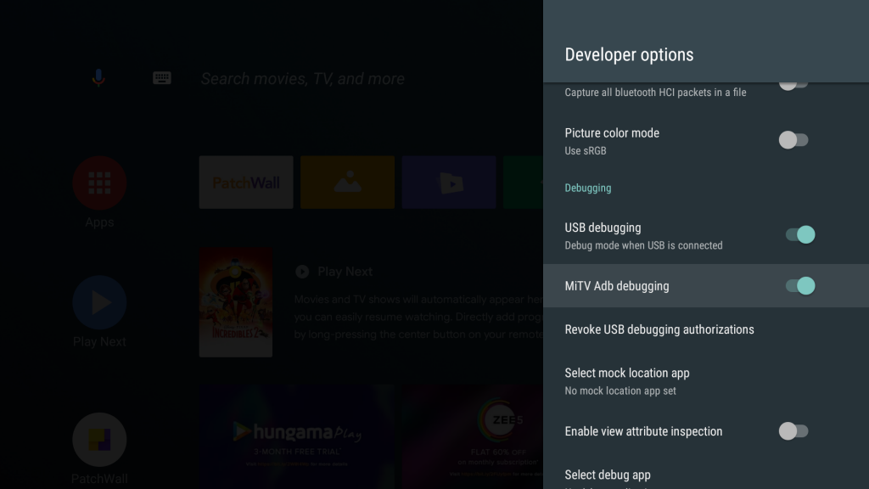
Task: Disable the USB debugging switch
Action: pyautogui.click(x=800, y=234)
